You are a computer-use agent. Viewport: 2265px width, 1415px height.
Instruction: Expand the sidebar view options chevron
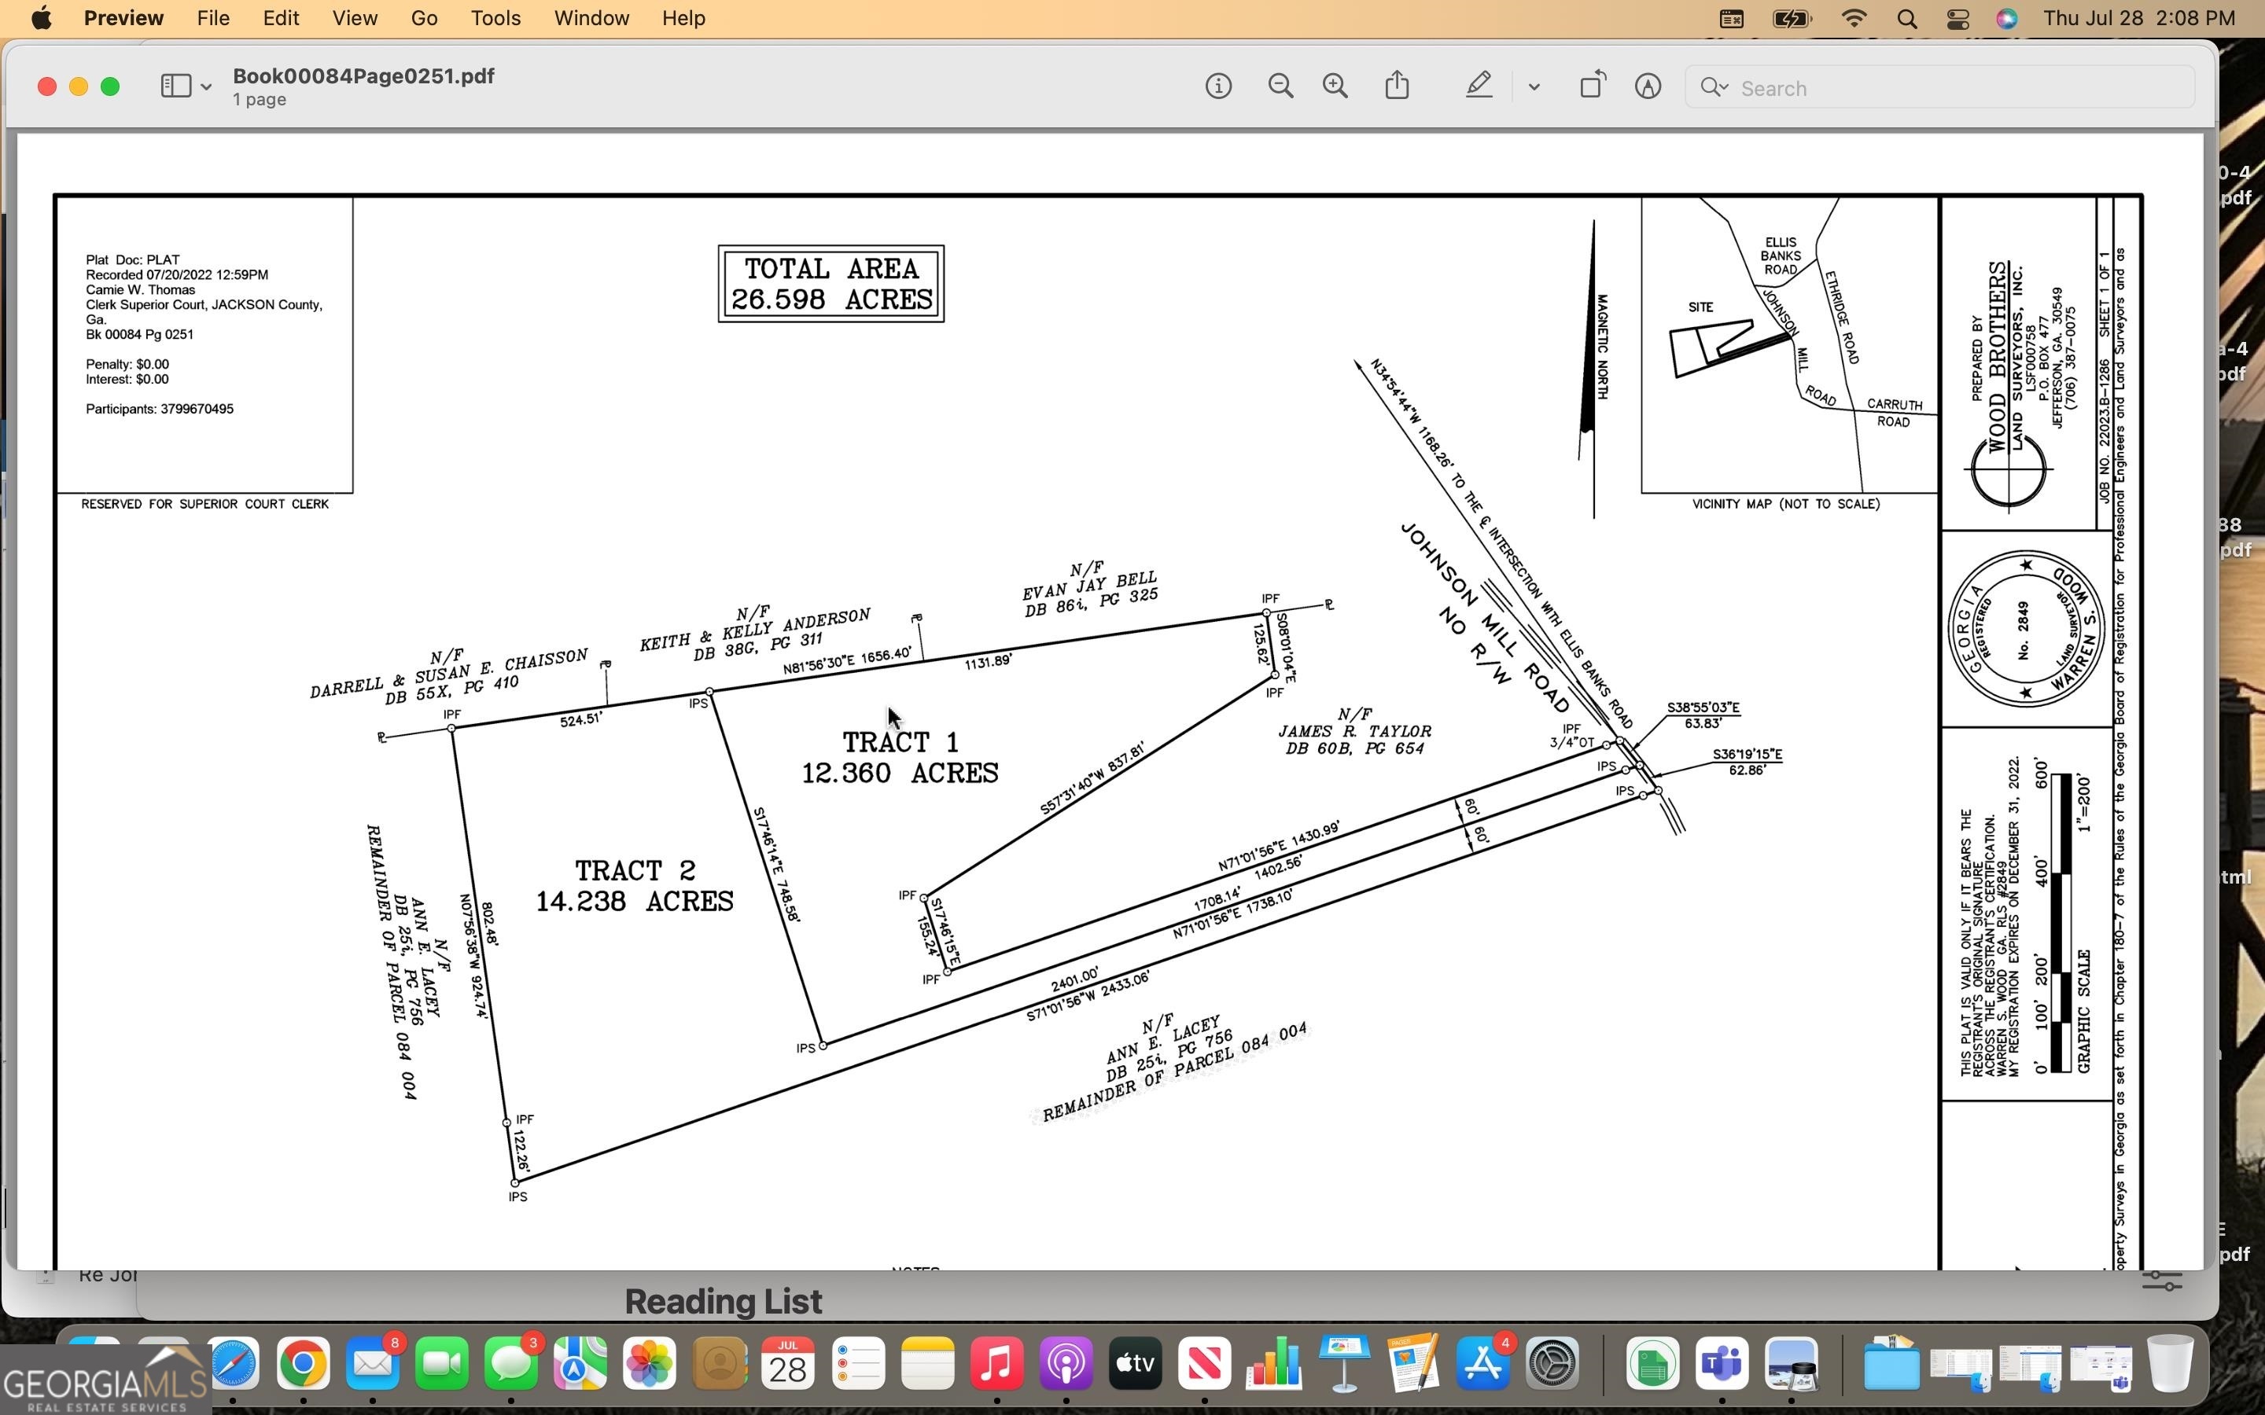pyautogui.click(x=206, y=88)
